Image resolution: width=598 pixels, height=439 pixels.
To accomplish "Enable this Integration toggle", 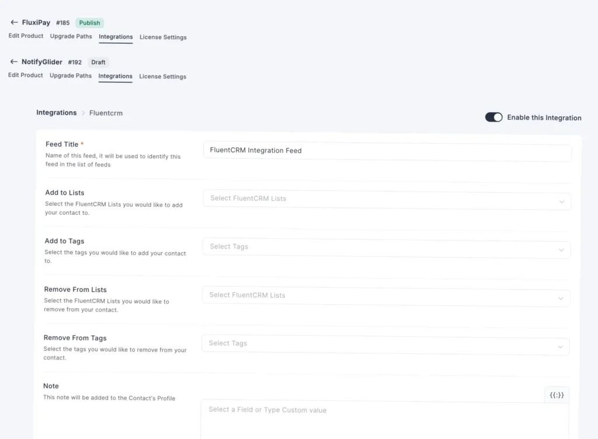I will coord(493,117).
